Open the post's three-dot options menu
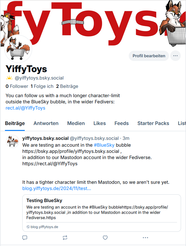 tap(145, 238)
